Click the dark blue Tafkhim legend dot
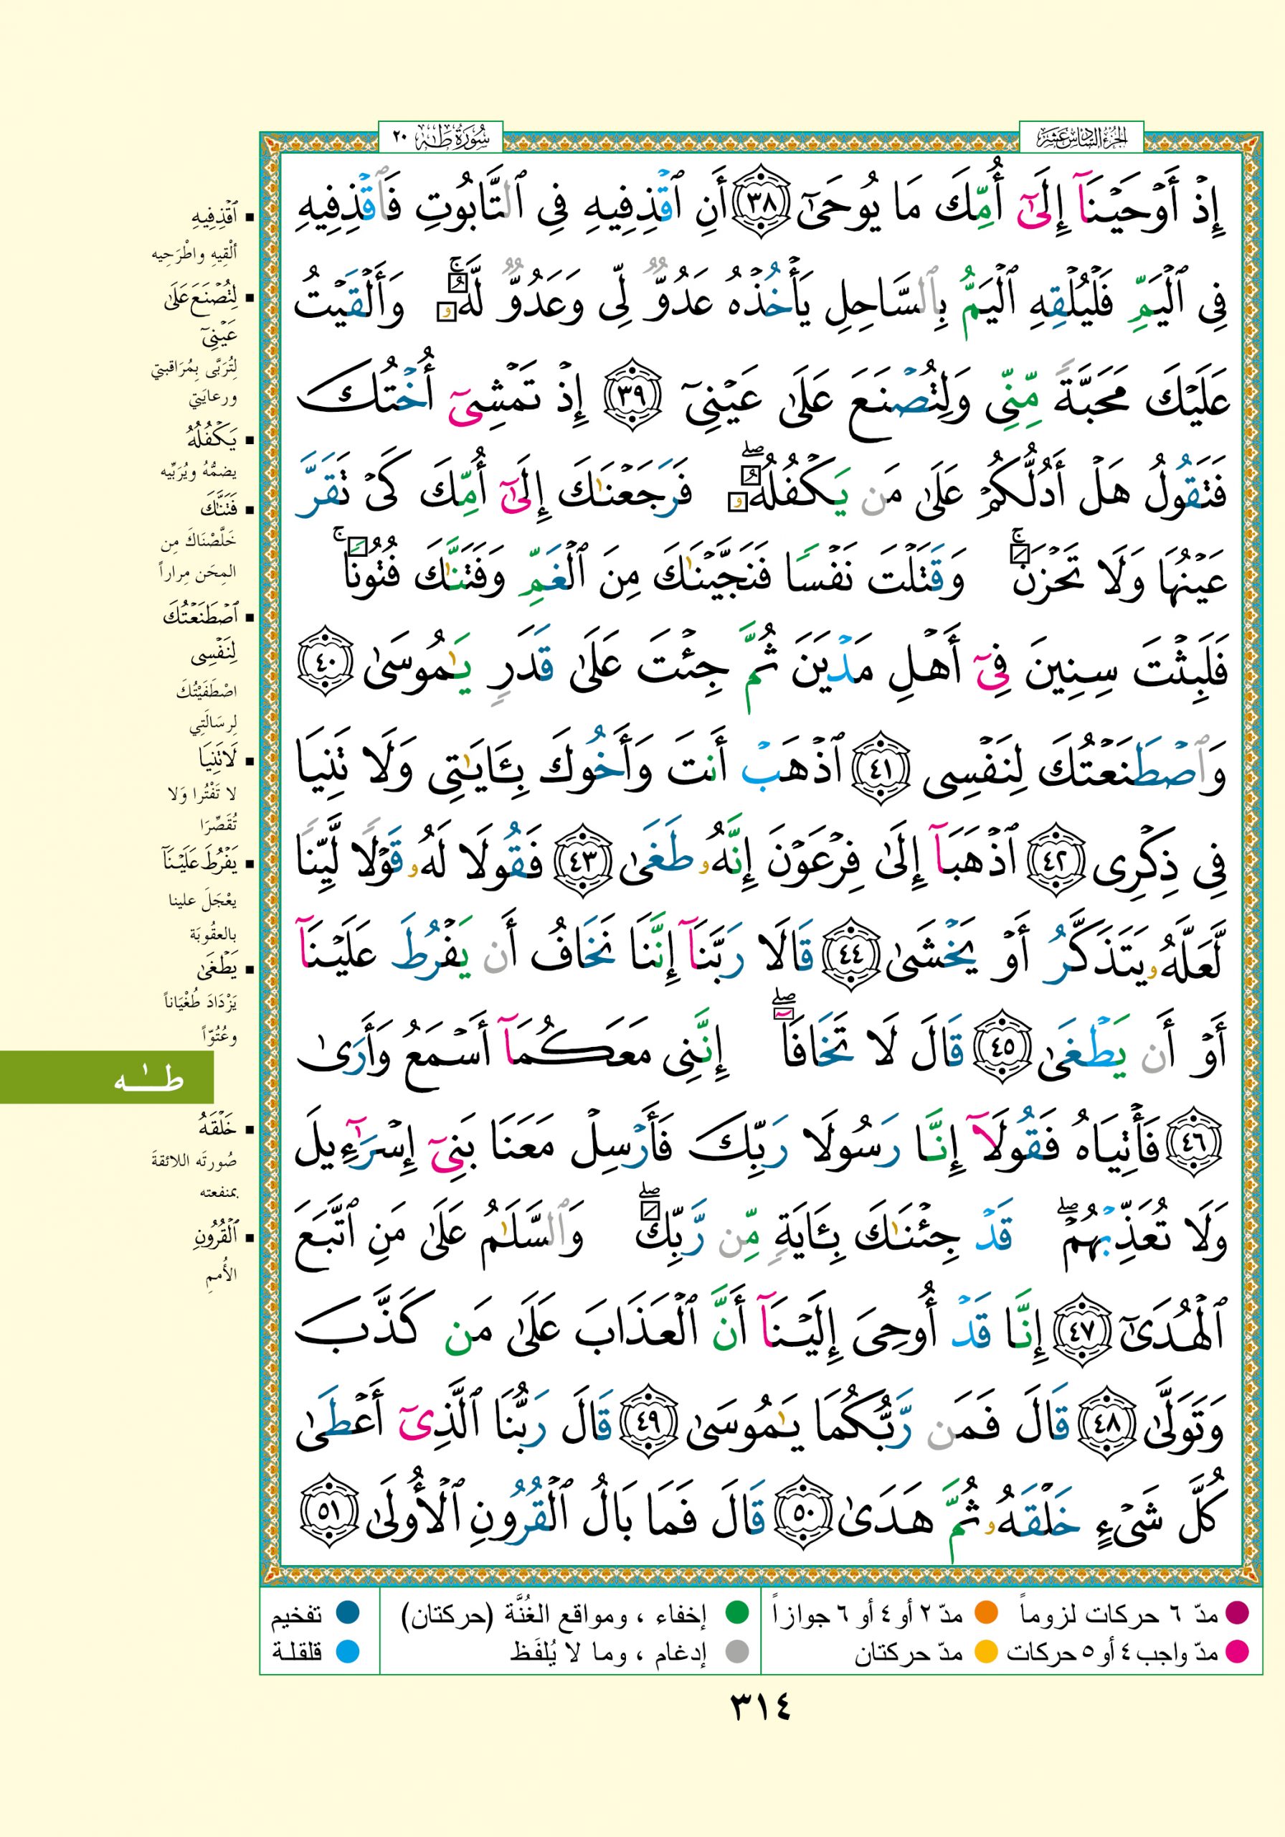The width and height of the screenshot is (1285, 1837). click(347, 1612)
